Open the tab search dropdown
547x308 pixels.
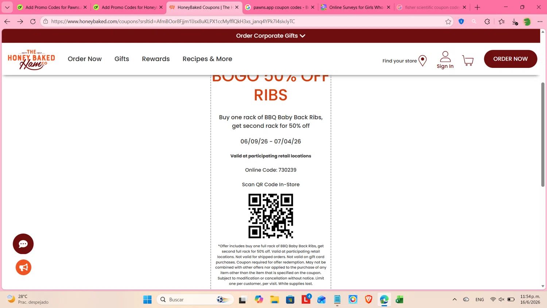point(7,7)
